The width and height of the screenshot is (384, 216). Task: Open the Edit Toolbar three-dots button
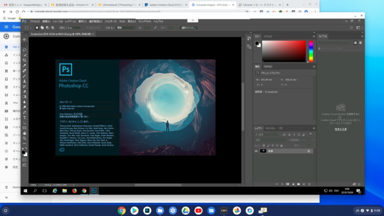[24, 143]
